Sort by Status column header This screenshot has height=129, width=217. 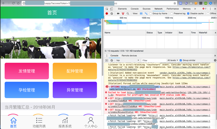click(151, 33)
